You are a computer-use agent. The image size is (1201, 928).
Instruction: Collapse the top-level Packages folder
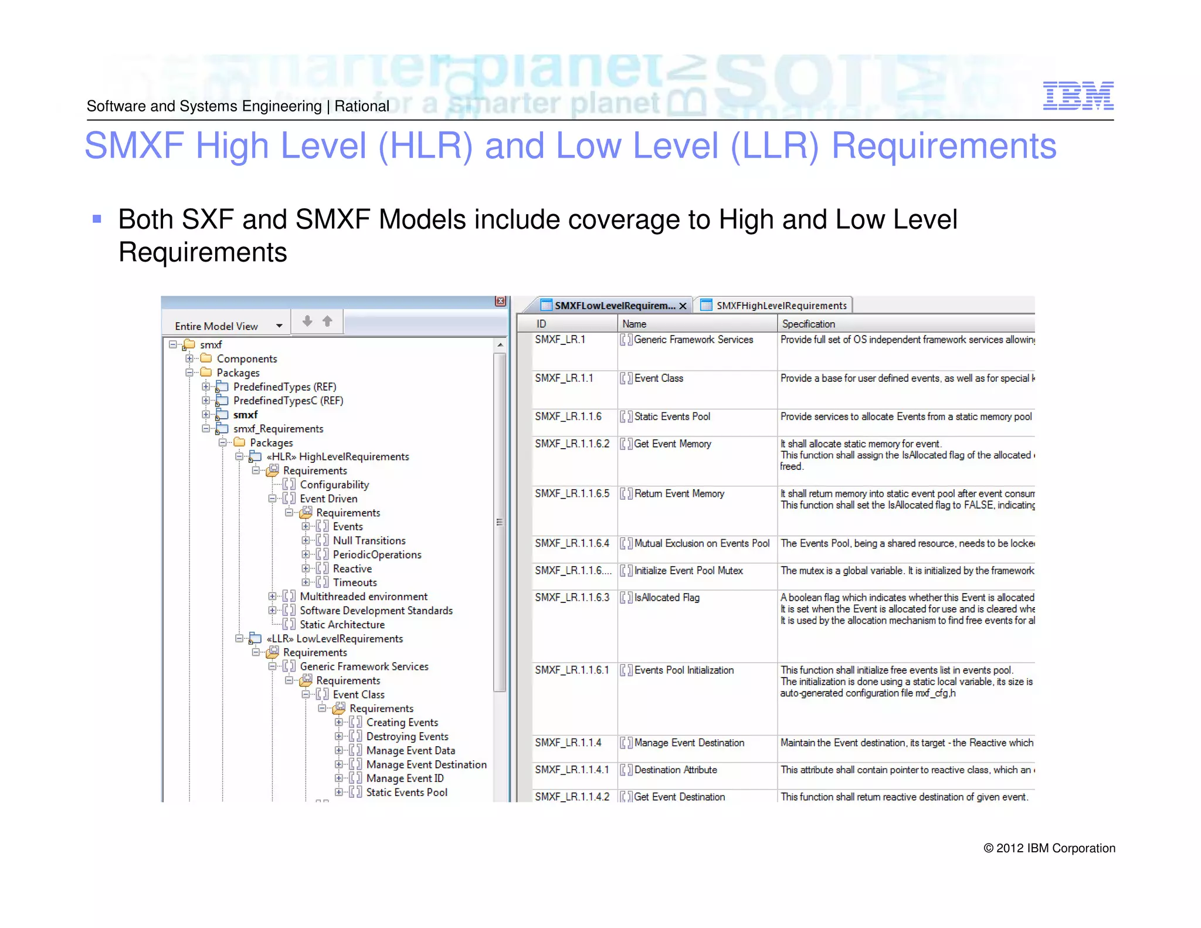(x=189, y=372)
